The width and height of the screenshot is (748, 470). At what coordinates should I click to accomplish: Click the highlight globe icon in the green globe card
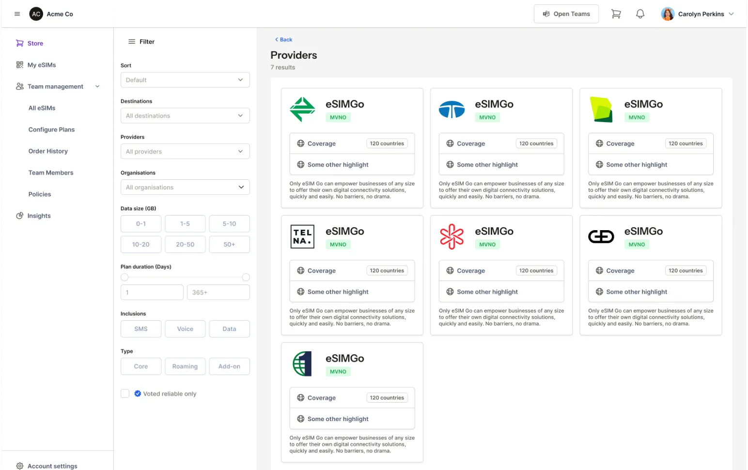click(301, 419)
